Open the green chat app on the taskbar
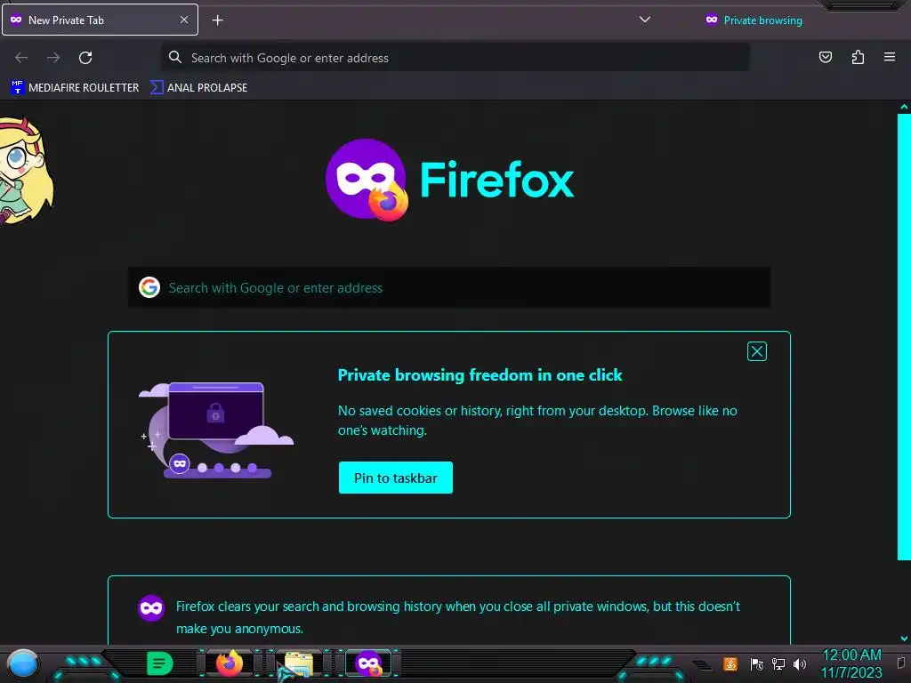Viewport: 911px width, 683px height. pyautogui.click(x=159, y=663)
